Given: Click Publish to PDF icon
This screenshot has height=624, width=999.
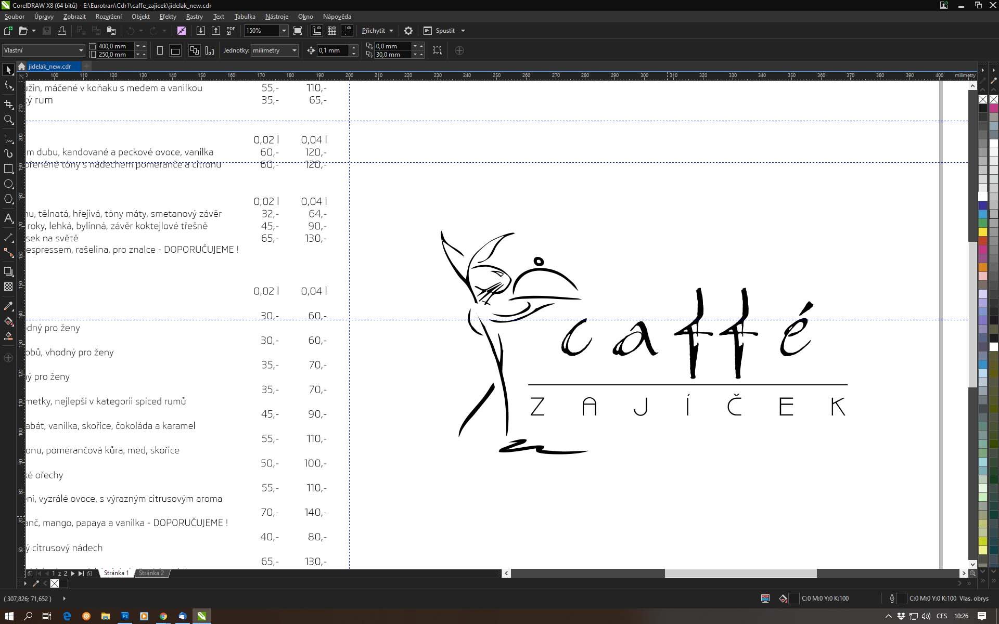Looking at the screenshot, I should pos(231,31).
